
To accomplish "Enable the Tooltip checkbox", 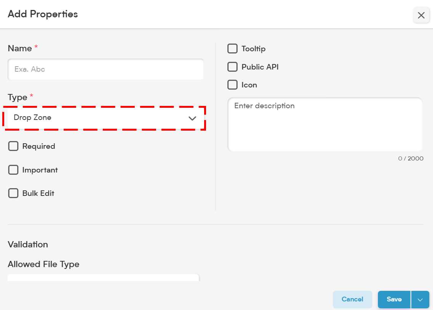I will [x=232, y=49].
